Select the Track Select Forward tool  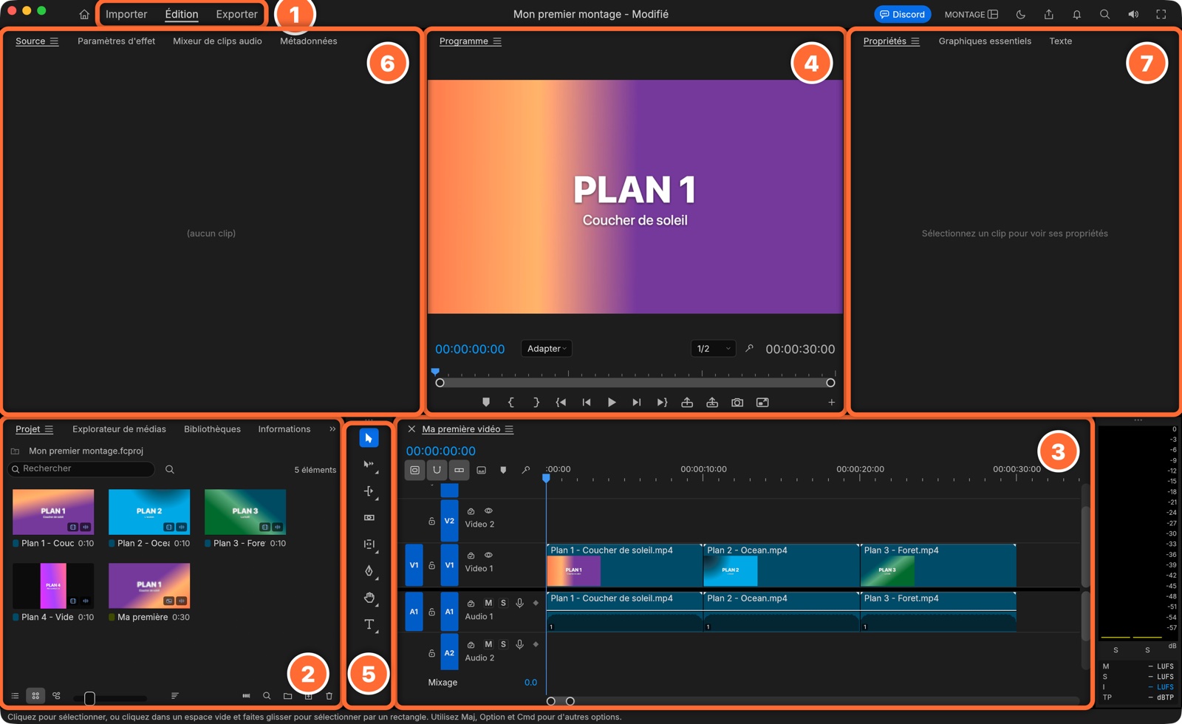(x=369, y=465)
